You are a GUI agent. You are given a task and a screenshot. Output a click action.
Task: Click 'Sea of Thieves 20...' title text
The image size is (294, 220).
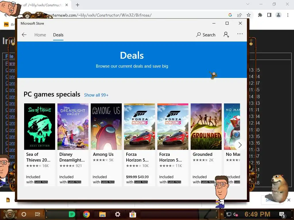(x=38, y=157)
